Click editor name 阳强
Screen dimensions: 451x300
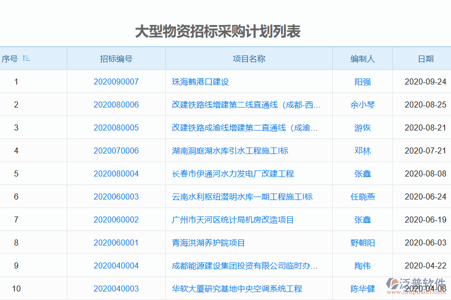(362, 81)
